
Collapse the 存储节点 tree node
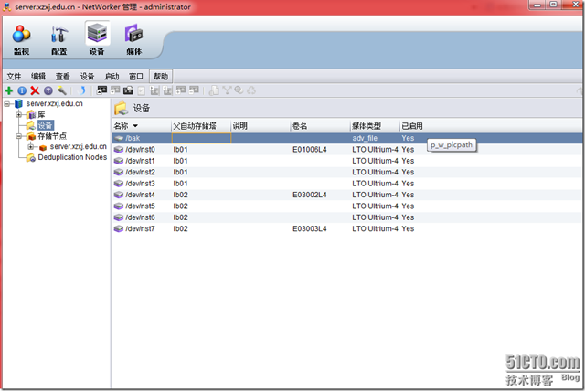[18, 136]
